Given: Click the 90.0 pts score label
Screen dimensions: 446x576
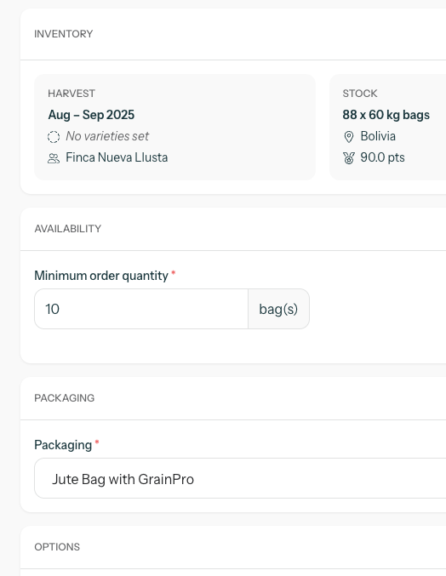Looking at the screenshot, I should tap(382, 157).
